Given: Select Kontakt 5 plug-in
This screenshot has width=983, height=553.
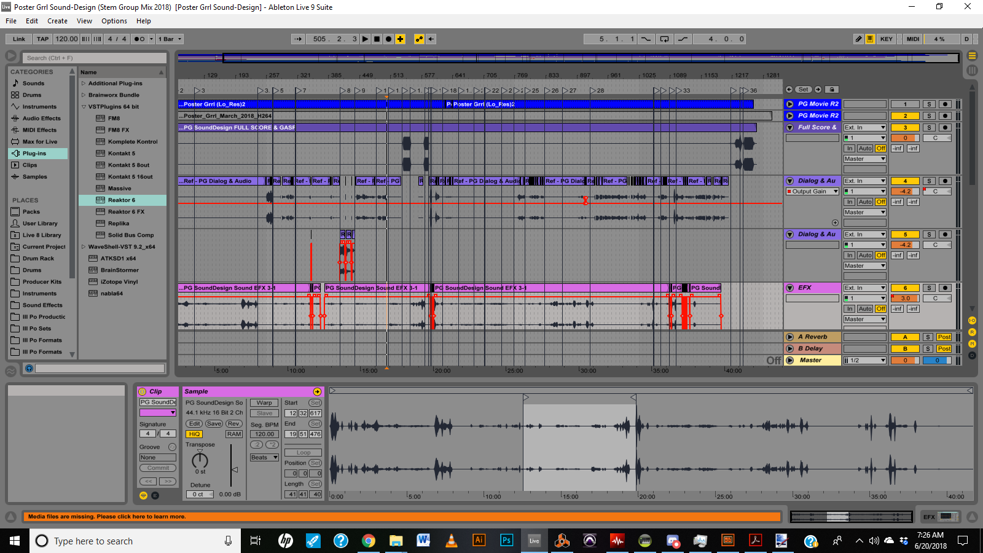Looking at the screenshot, I should [122, 154].
